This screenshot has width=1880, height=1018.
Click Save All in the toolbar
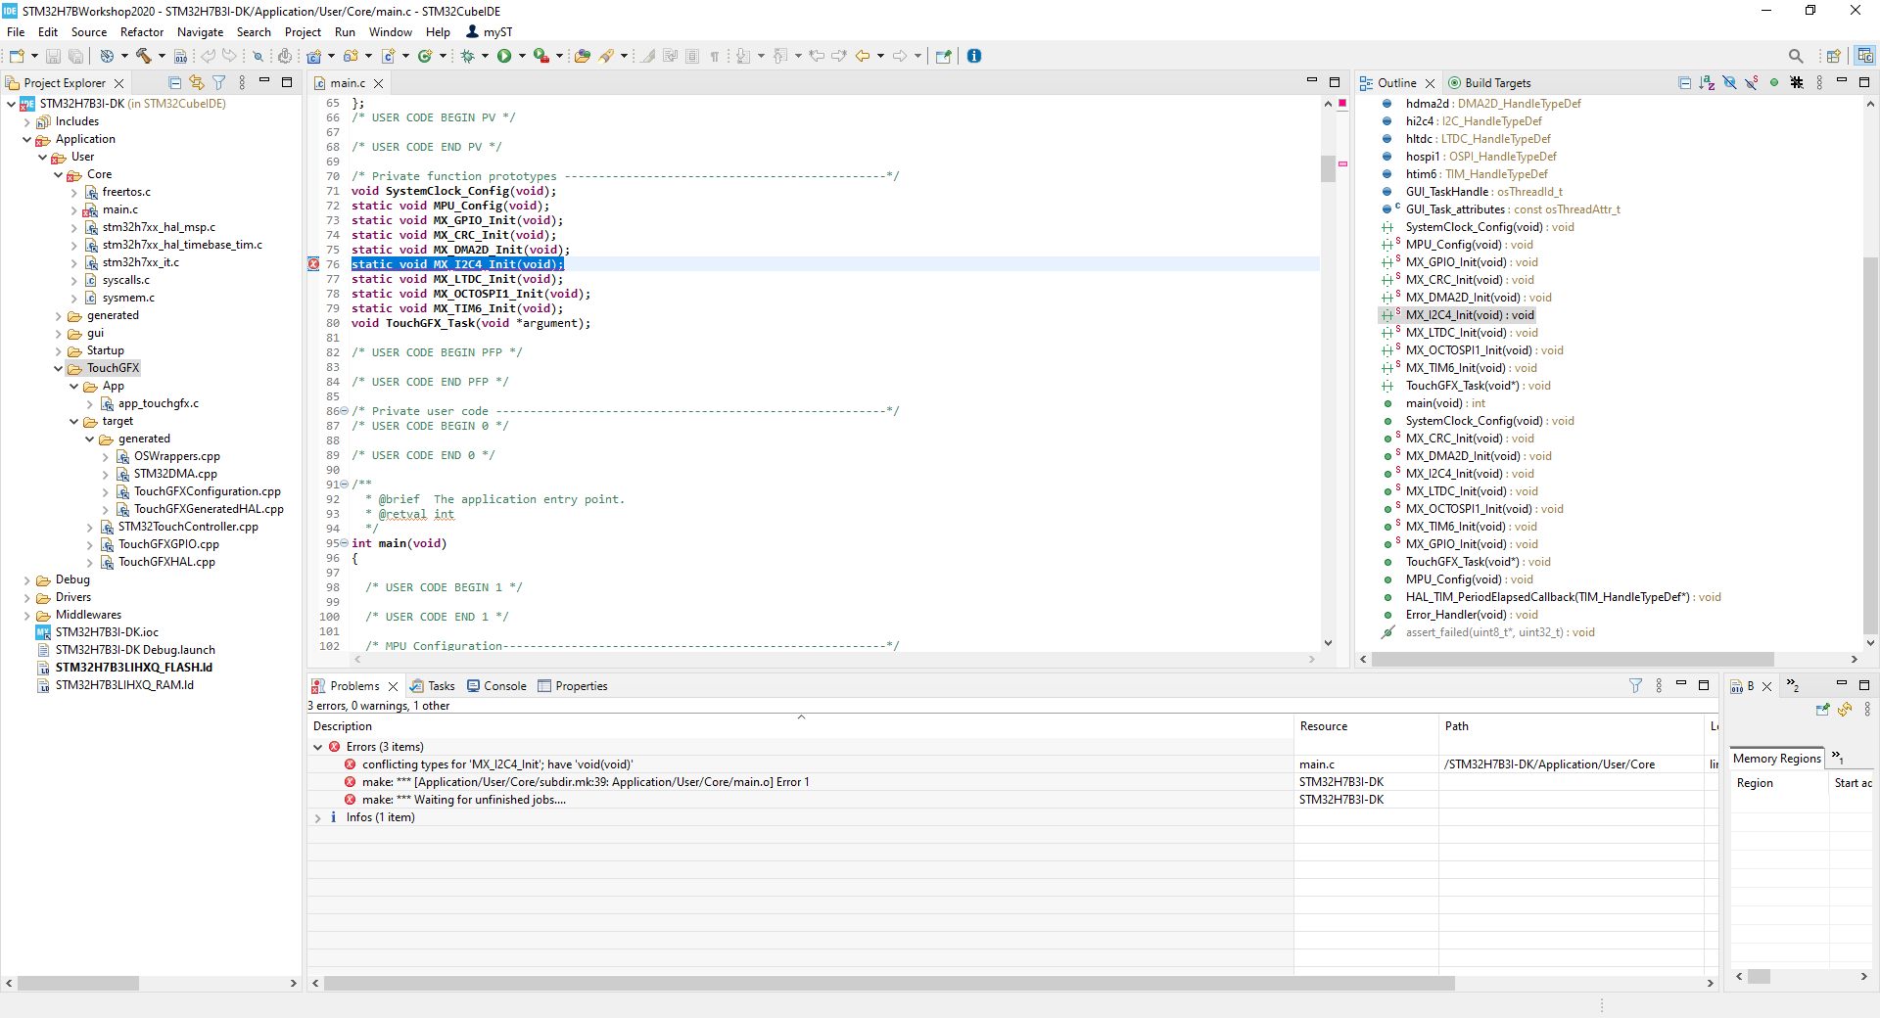(76, 56)
